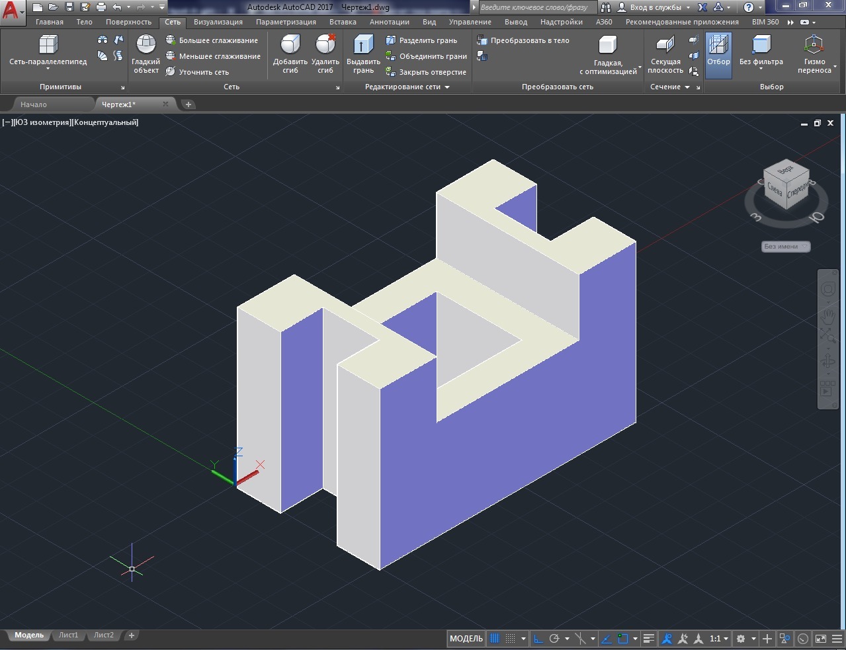This screenshot has width=846, height=650.
Task: Click the Open file folder icon
Action: pos(54,7)
